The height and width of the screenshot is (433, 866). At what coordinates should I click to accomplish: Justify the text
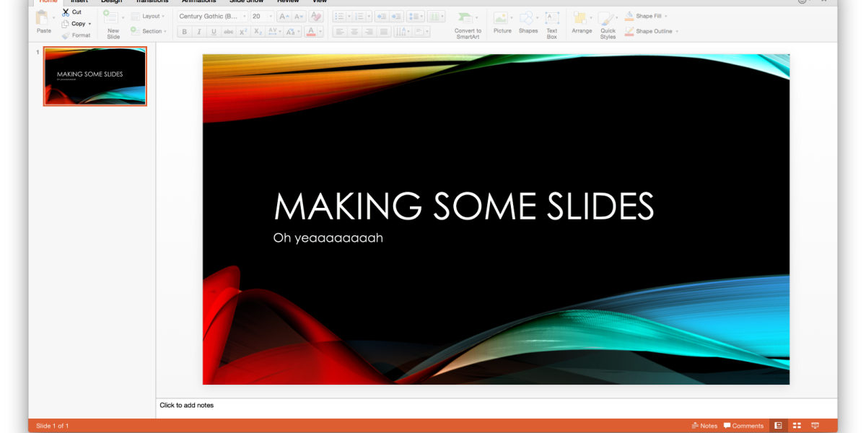click(385, 32)
